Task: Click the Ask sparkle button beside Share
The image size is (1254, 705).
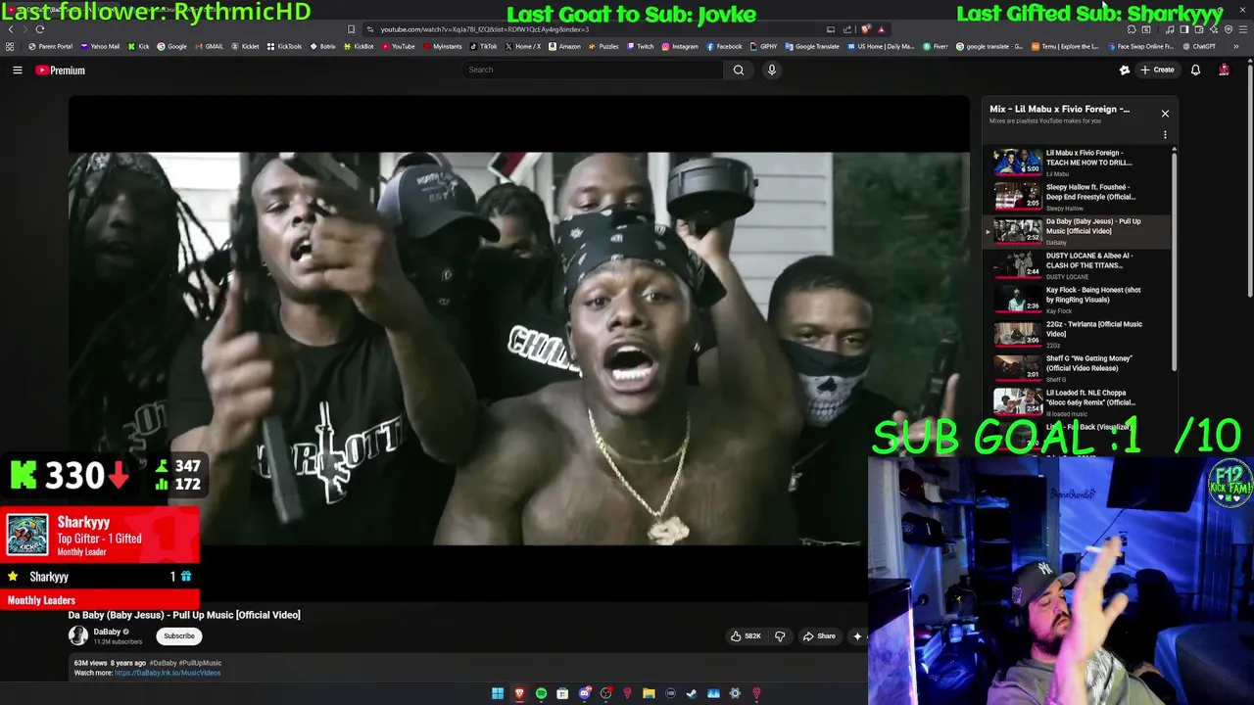Action: tap(857, 636)
